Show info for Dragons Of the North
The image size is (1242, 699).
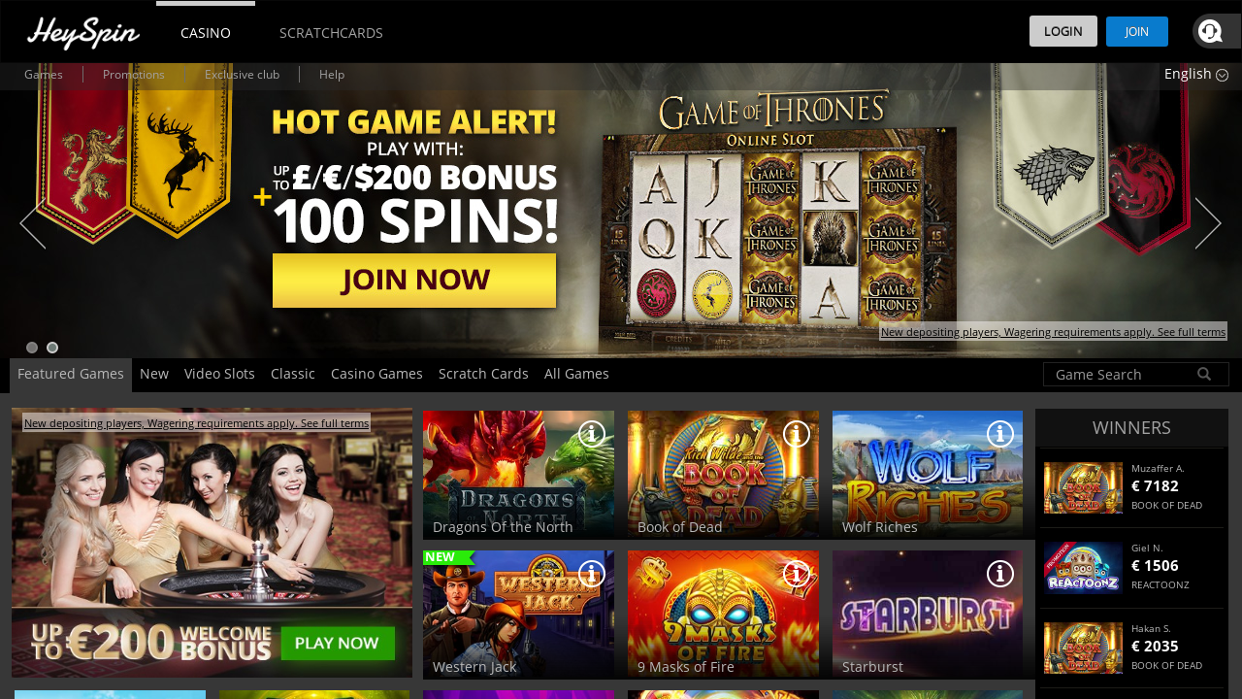[592, 434]
